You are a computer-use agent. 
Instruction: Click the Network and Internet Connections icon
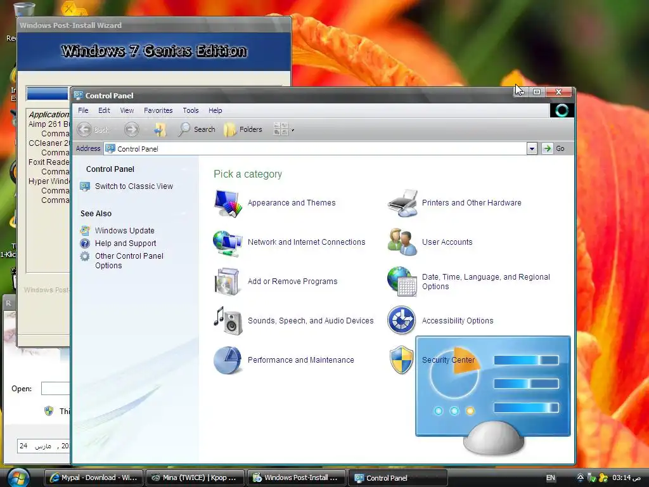pyautogui.click(x=228, y=243)
